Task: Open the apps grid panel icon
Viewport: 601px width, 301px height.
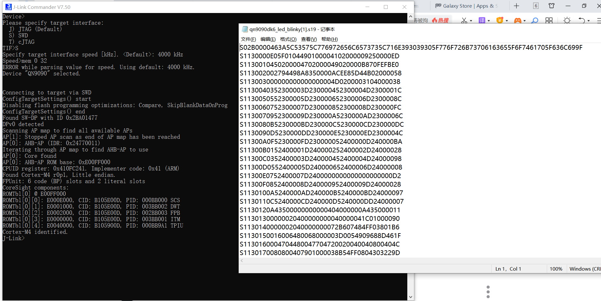Action: click(x=549, y=20)
